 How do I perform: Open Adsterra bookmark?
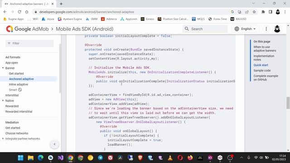point(109,19)
